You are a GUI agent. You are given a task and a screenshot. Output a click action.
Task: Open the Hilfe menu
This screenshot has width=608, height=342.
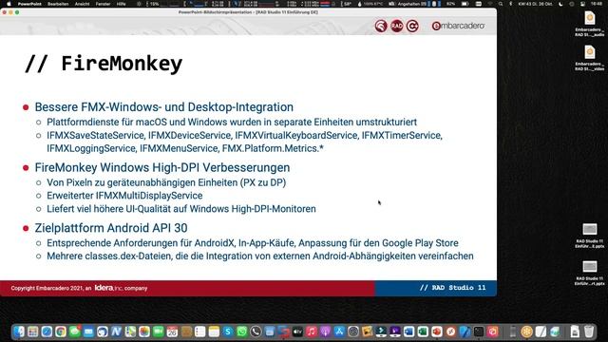[x=121, y=4]
